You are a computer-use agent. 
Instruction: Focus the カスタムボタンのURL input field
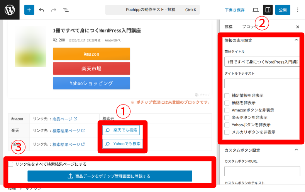(x=262, y=171)
